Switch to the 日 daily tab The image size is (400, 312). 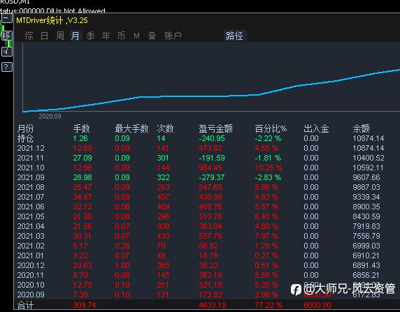(x=44, y=36)
